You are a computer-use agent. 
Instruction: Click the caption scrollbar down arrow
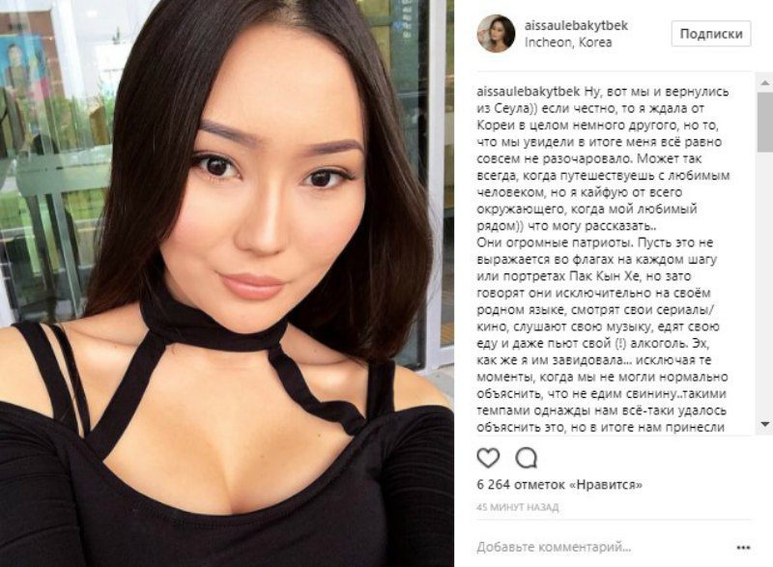(x=765, y=424)
